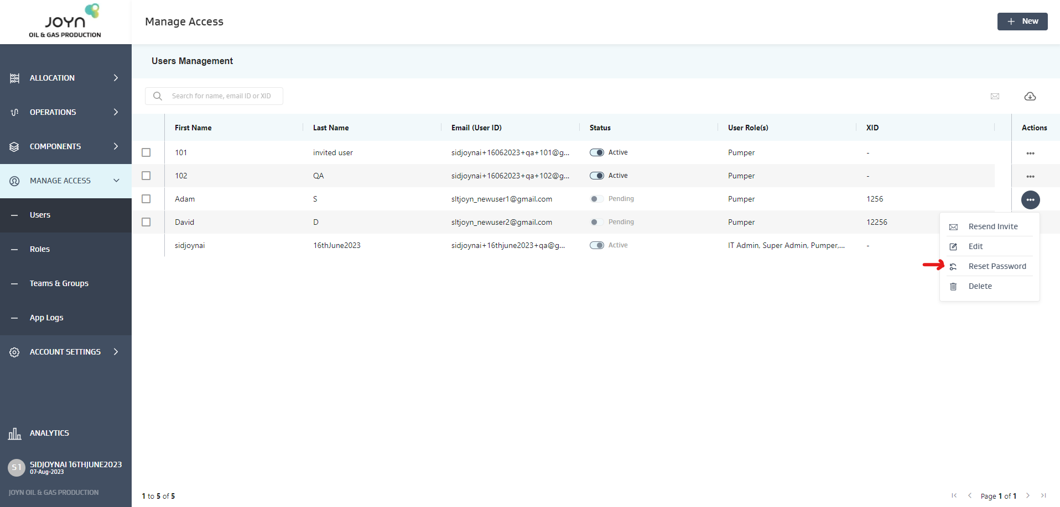This screenshot has width=1060, height=507.
Task: Toggle the Pending status for Adam
Action: tap(596, 199)
